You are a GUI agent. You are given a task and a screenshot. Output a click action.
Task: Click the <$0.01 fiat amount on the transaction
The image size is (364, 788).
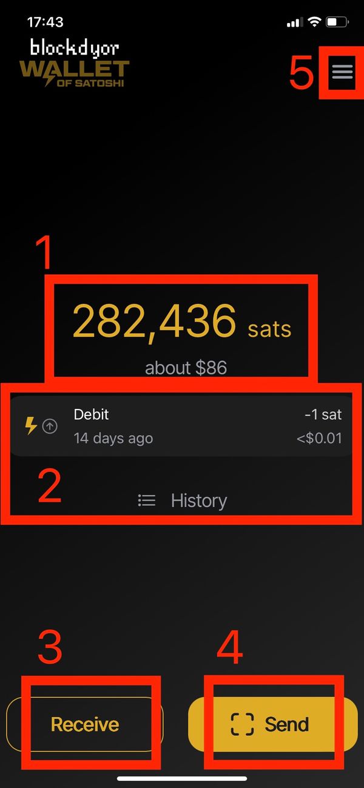(x=319, y=438)
